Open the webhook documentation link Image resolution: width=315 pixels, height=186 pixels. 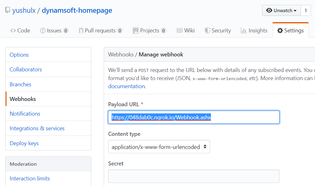126,86
